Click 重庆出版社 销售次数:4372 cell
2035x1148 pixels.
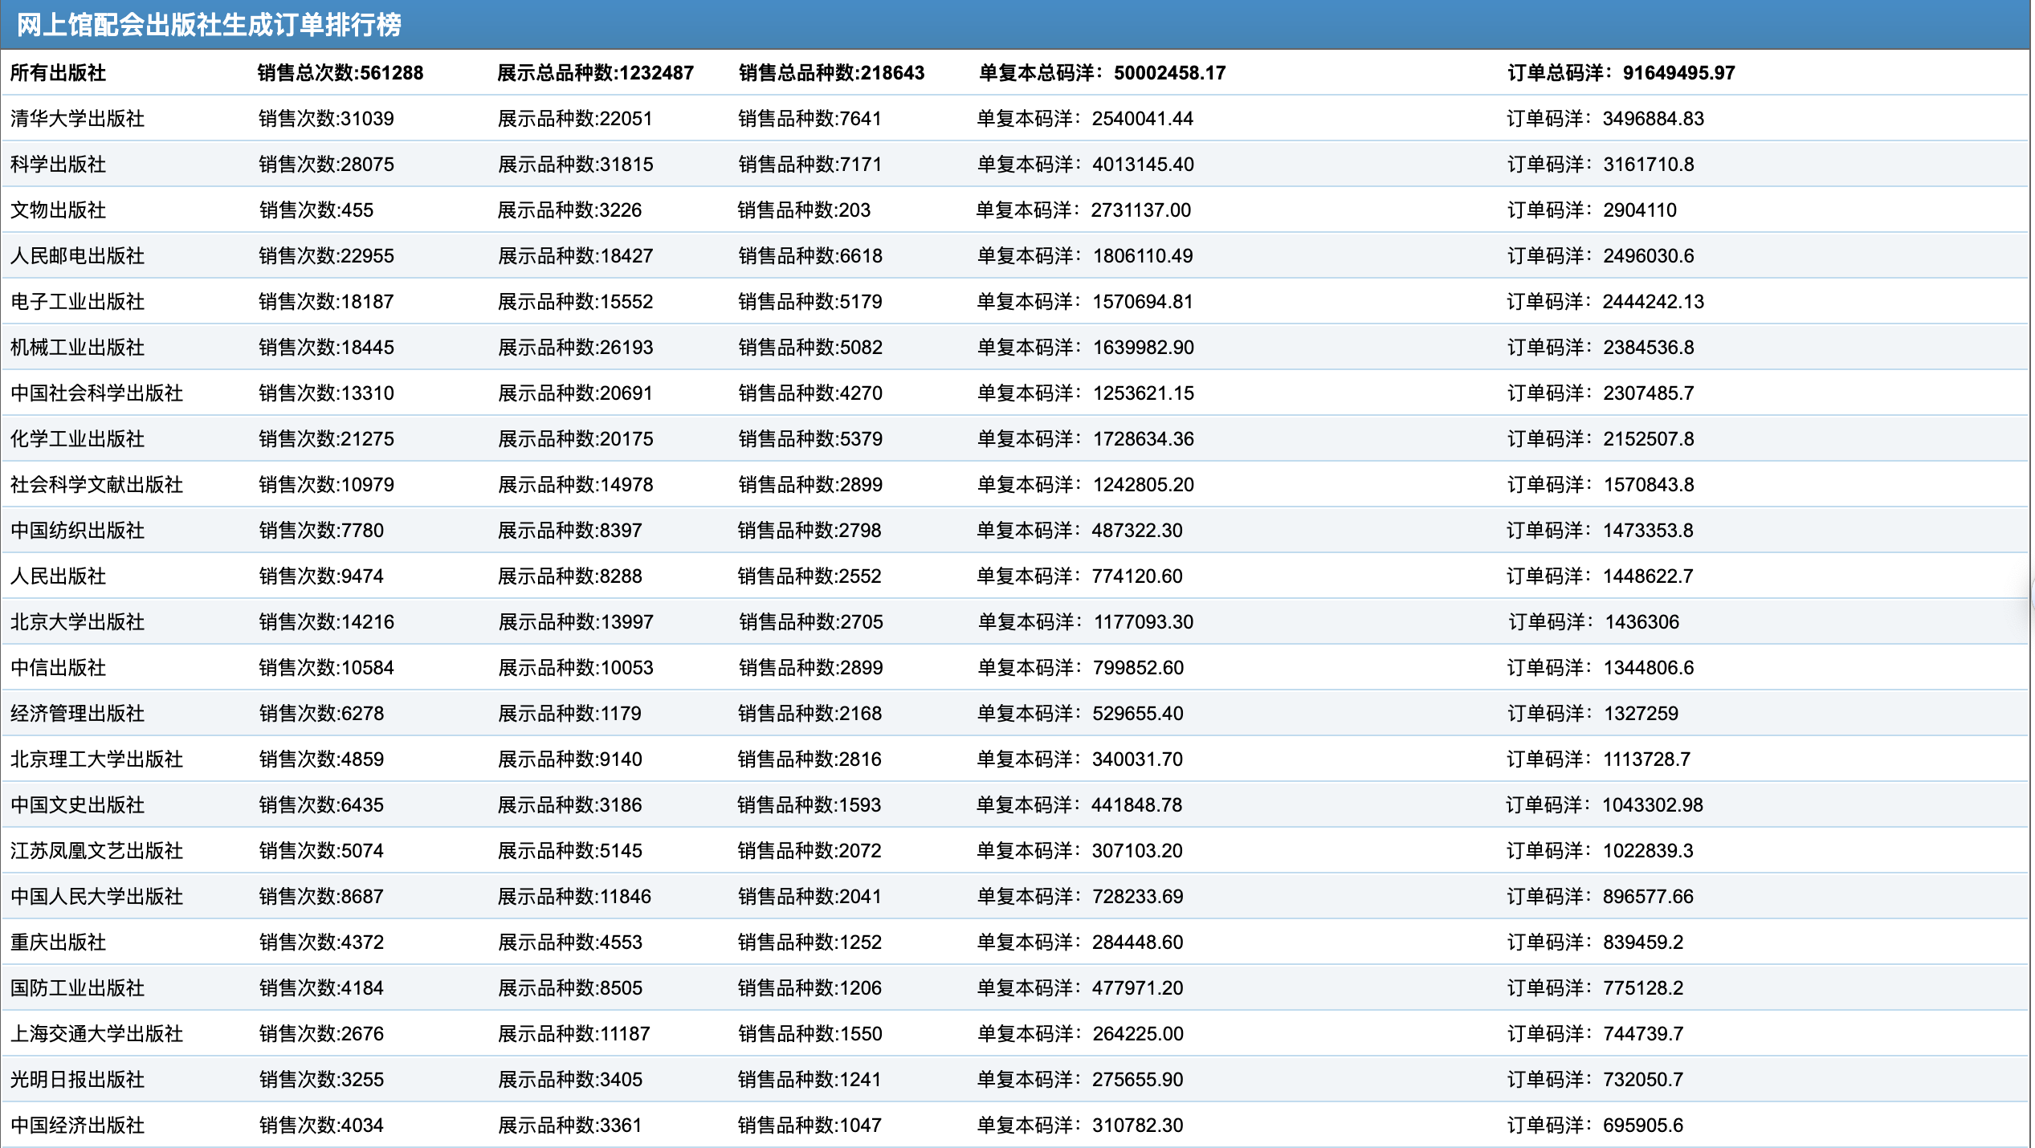[x=321, y=942]
